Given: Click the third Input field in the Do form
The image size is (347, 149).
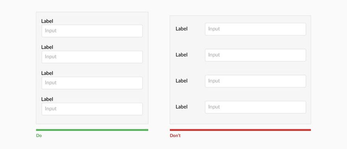Looking at the screenshot, I should point(92,83).
